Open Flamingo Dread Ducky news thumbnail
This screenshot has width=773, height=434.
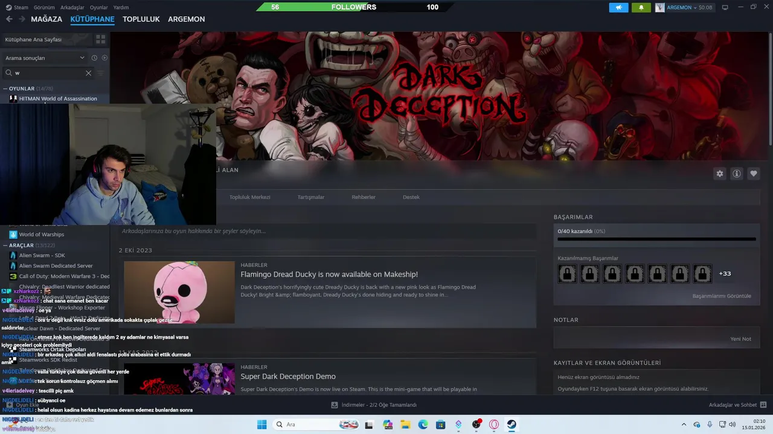179,292
